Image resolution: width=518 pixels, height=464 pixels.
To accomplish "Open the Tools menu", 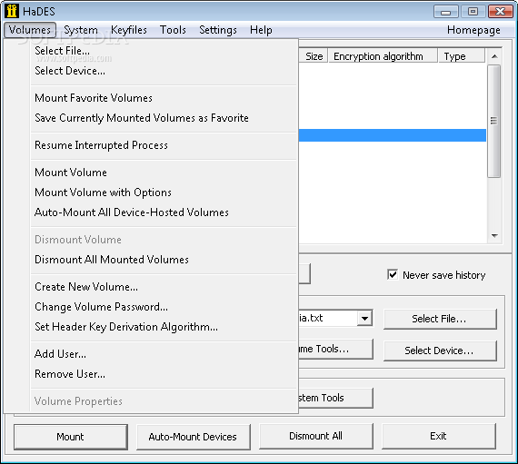I will click(173, 30).
